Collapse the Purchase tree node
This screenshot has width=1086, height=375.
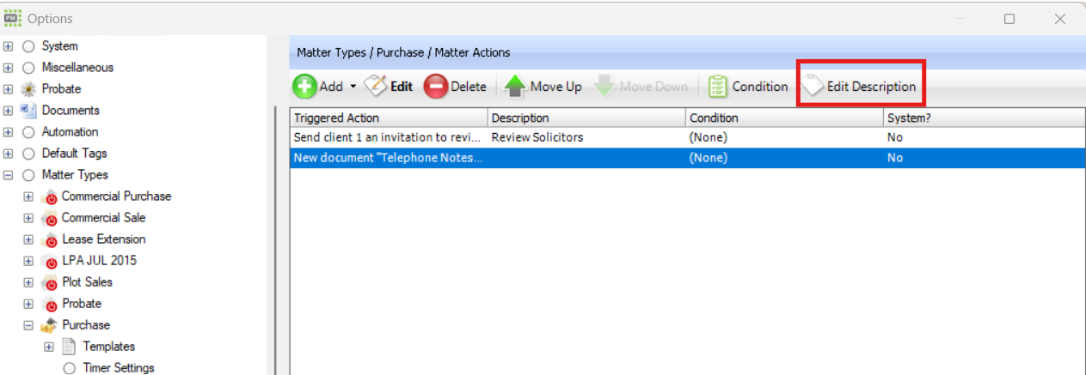tap(28, 325)
